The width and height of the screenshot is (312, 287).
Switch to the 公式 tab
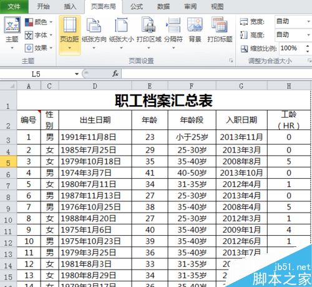(x=137, y=7)
